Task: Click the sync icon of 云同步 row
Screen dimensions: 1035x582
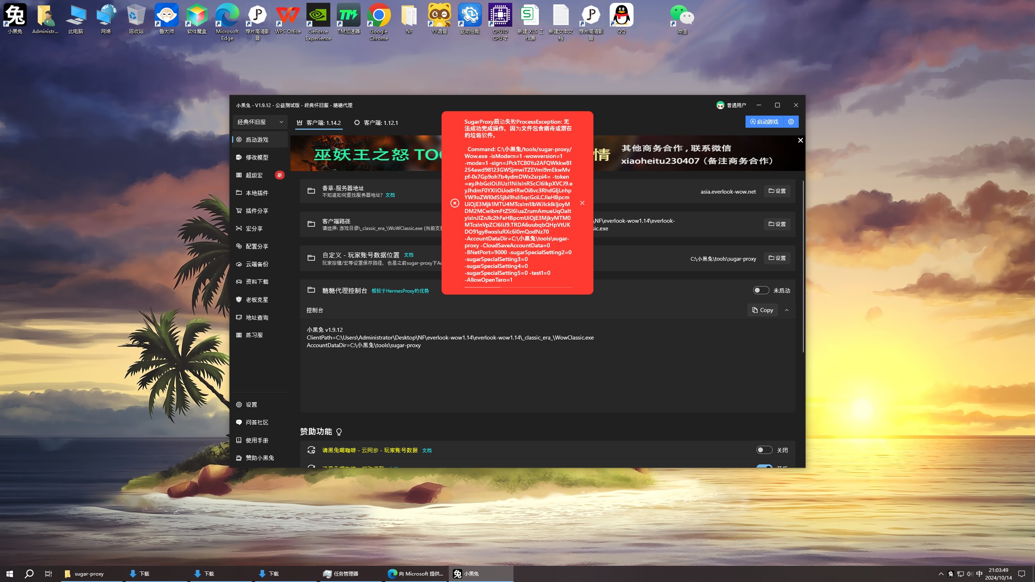Action: click(x=311, y=450)
